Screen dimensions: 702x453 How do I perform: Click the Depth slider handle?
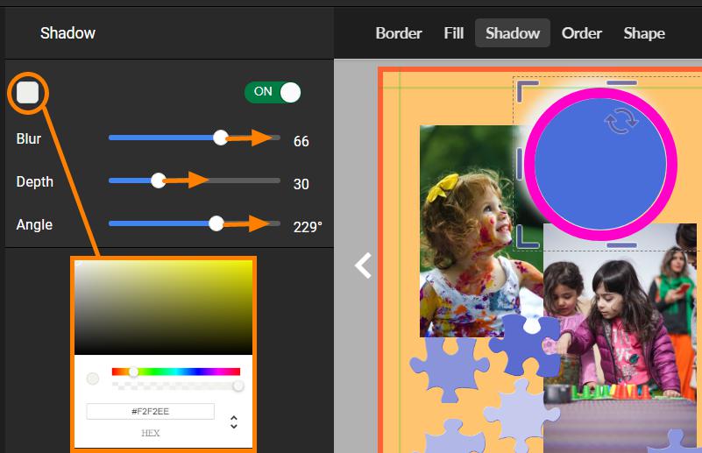(158, 180)
